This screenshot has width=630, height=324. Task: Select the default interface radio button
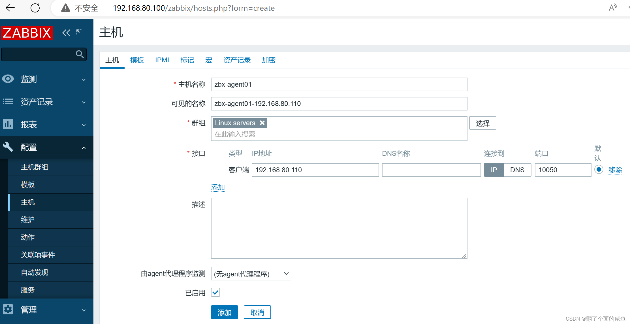tap(599, 170)
